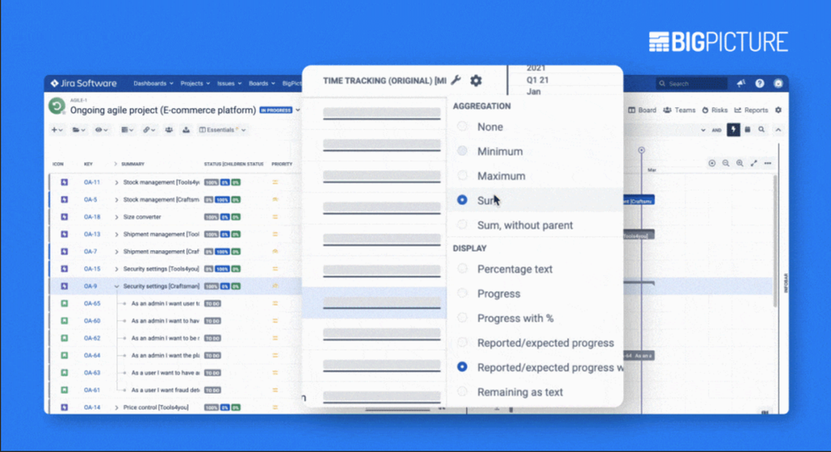Select Remaining as text display option
The height and width of the screenshot is (452, 831).
click(462, 391)
